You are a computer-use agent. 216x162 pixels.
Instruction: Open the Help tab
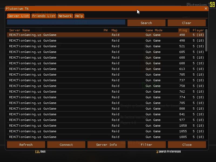pos(79,16)
